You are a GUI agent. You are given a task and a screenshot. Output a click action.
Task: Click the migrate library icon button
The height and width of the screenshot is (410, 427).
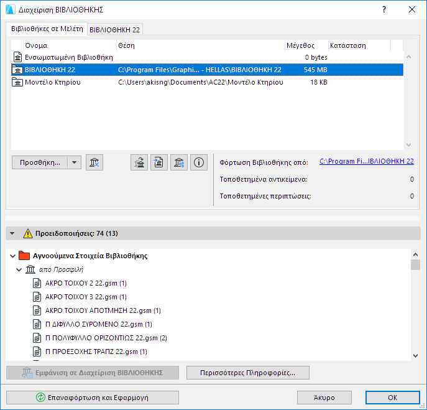(x=139, y=162)
